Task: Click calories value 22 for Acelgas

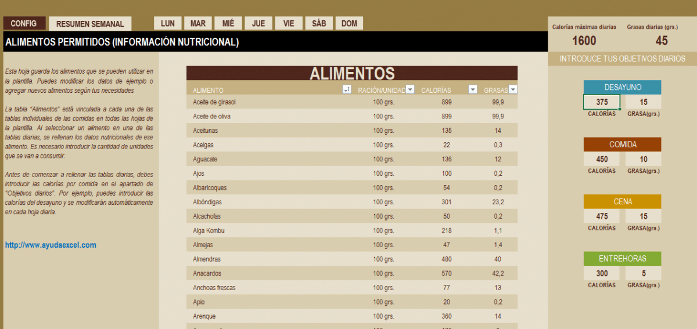Action: click(447, 144)
